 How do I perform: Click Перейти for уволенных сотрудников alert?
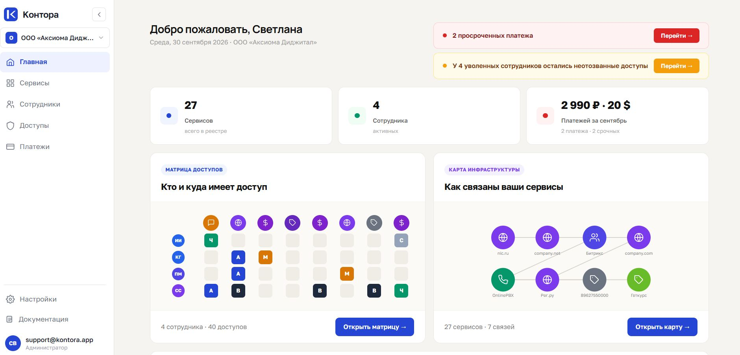pyautogui.click(x=676, y=66)
